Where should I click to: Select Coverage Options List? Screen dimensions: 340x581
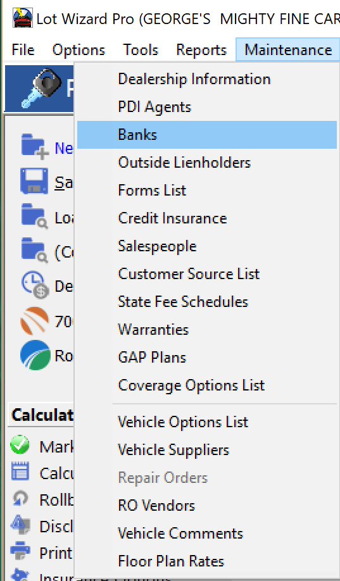(207, 385)
